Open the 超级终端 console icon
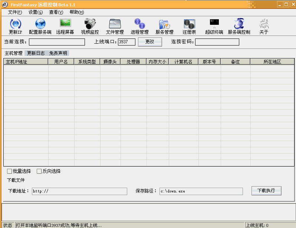The image size is (296, 228). tap(214, 24)
